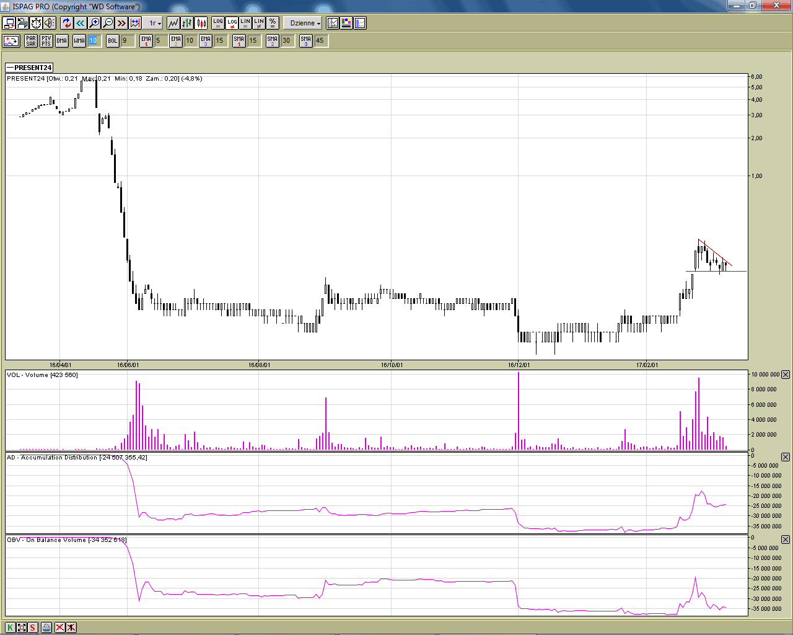Image resolution: width=793 pixels, height=635 pixels.
Task: Click the speaker sound icon
Action: click(x=50, y=23)
